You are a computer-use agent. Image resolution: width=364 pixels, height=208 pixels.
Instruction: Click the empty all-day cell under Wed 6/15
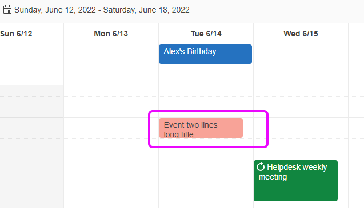point(301,64)
